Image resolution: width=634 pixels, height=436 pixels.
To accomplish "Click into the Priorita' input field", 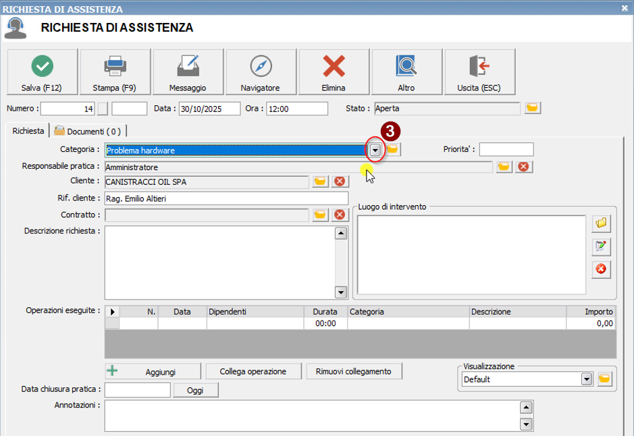I will 506,149.
